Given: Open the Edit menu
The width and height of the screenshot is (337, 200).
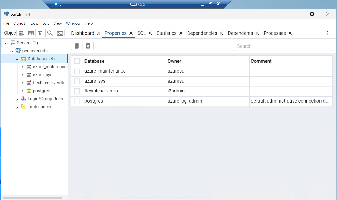Looking at the screenshot, I should tap(46, 23).
